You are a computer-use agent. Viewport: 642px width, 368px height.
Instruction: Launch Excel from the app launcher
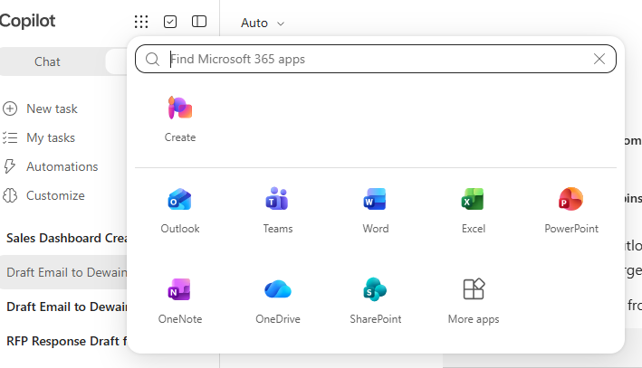[x=474, y=210]
